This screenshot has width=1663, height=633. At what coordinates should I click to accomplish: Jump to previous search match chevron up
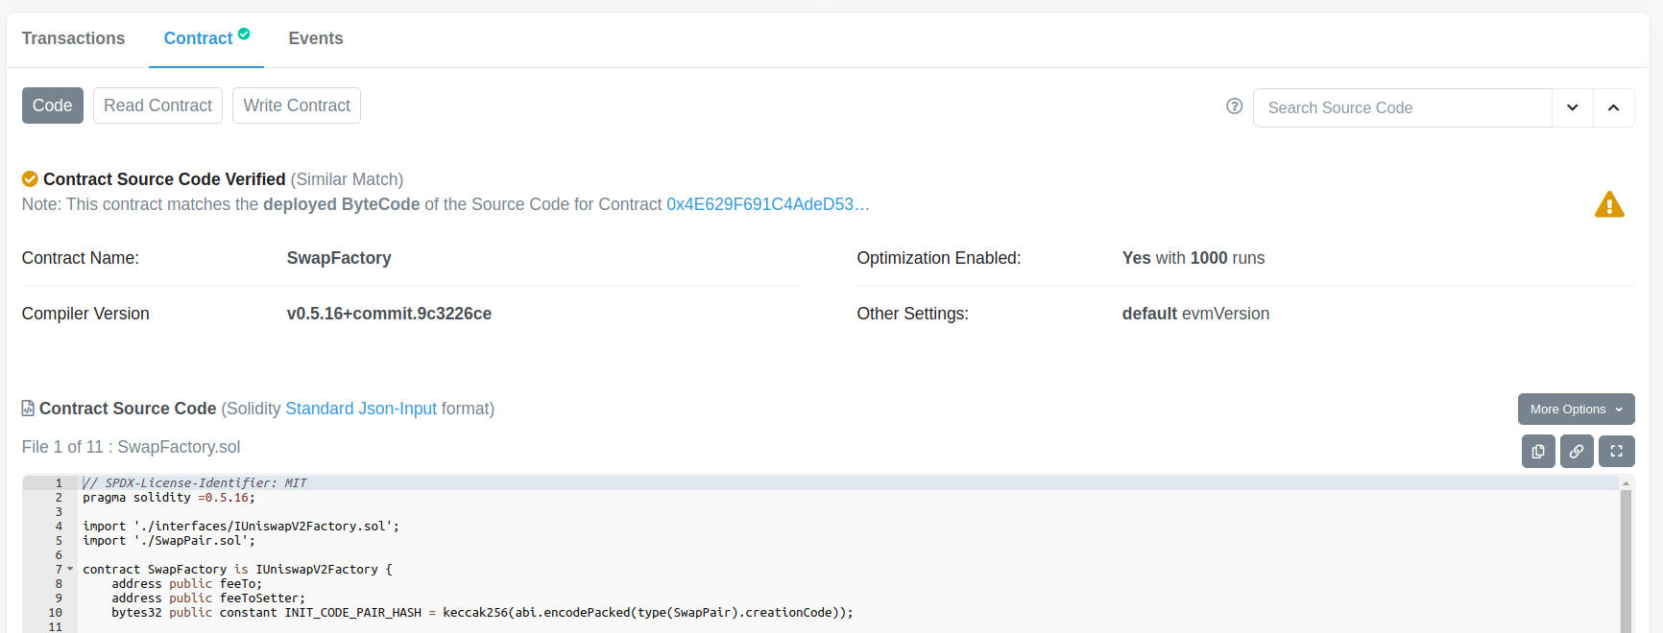click(x=1614, y=107)
